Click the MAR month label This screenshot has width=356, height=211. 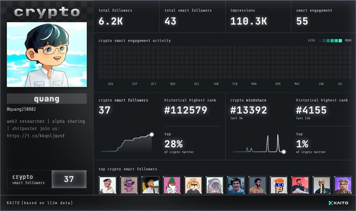[254, 84]
